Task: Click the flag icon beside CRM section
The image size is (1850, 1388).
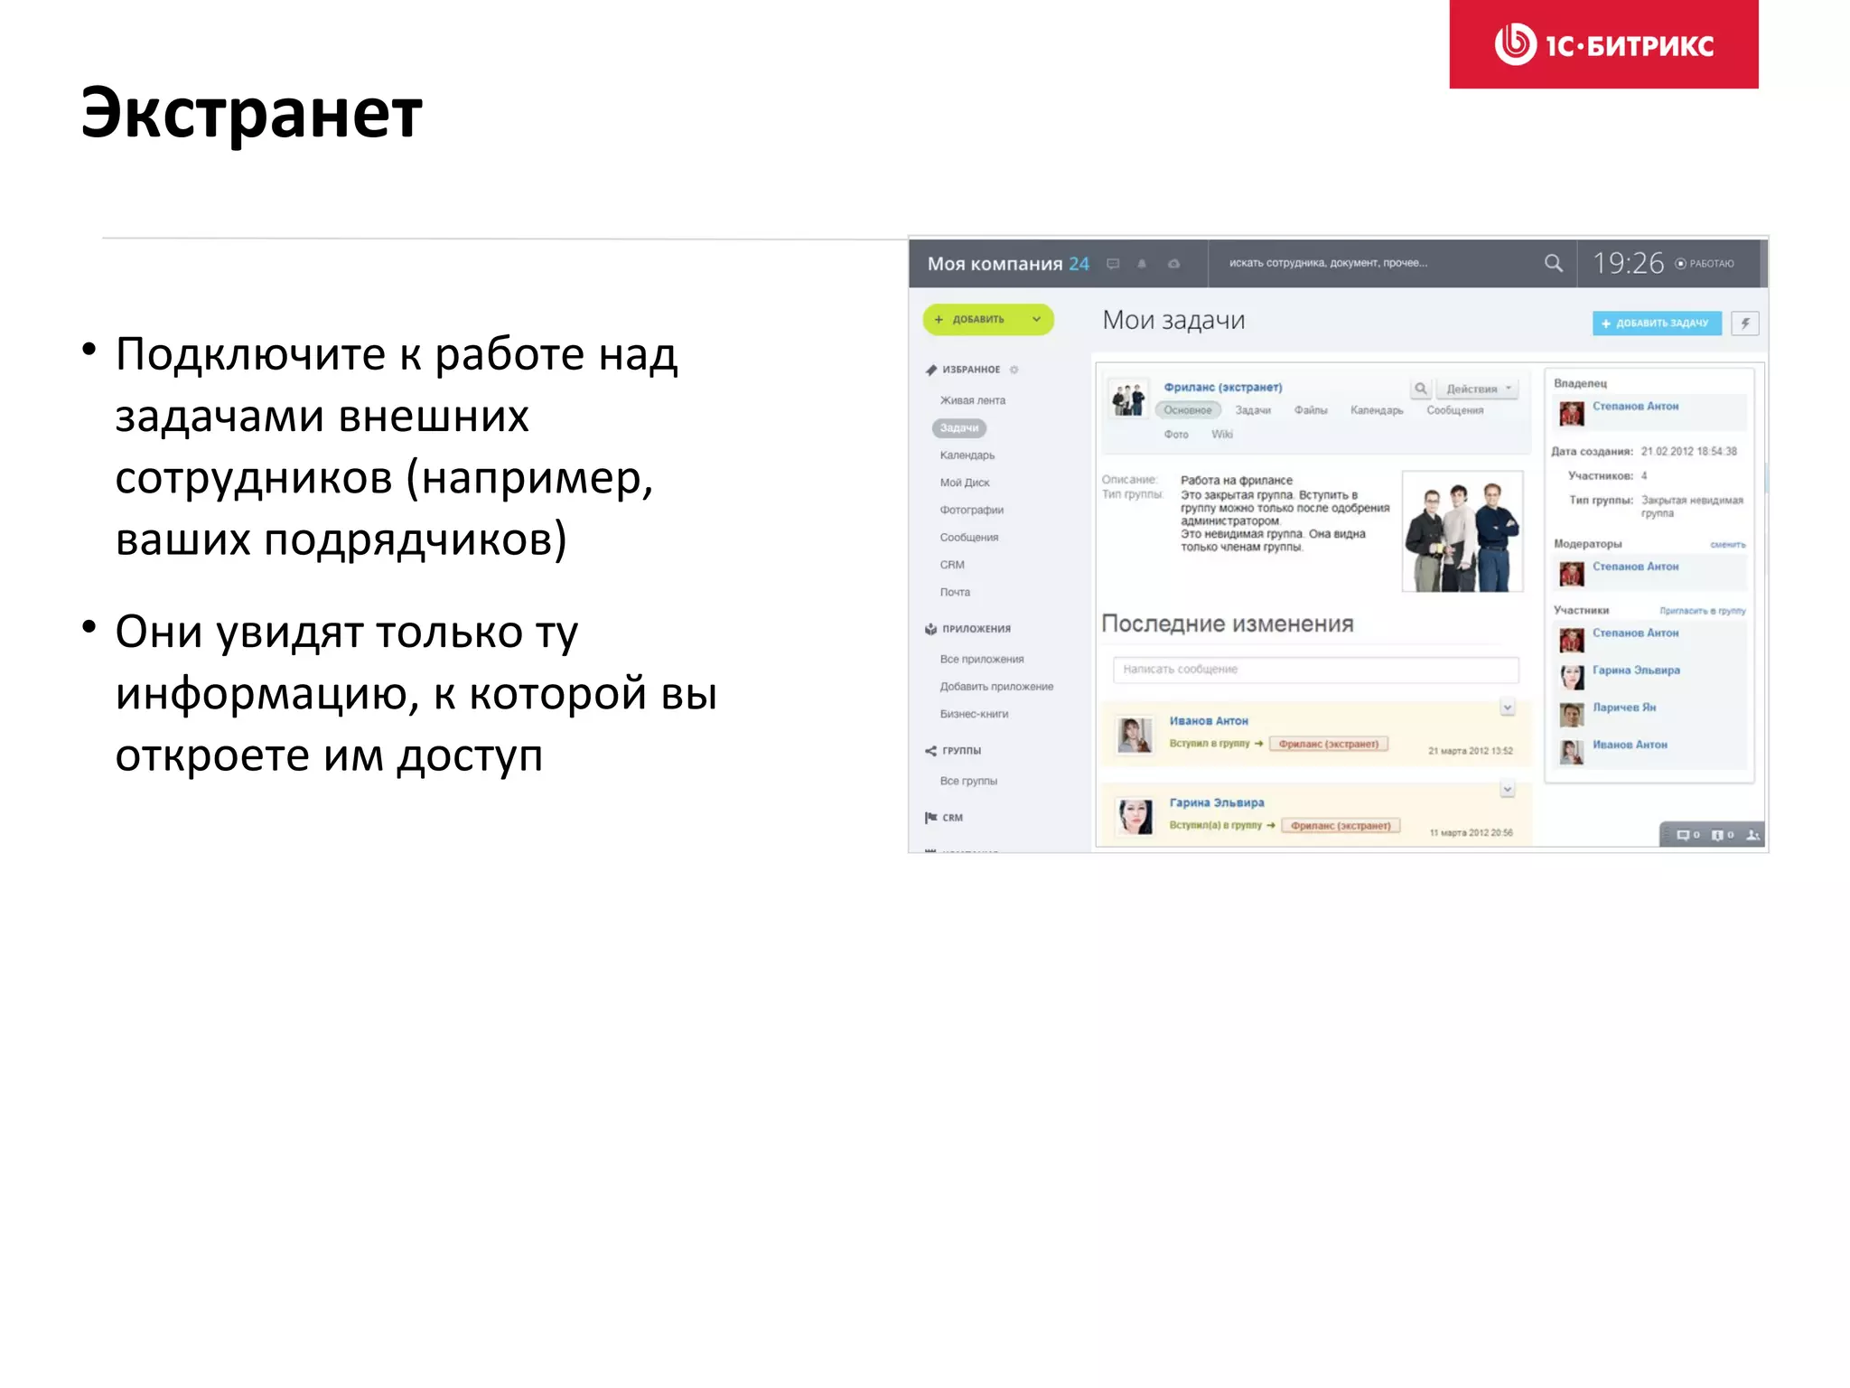Action: (931, 818)
